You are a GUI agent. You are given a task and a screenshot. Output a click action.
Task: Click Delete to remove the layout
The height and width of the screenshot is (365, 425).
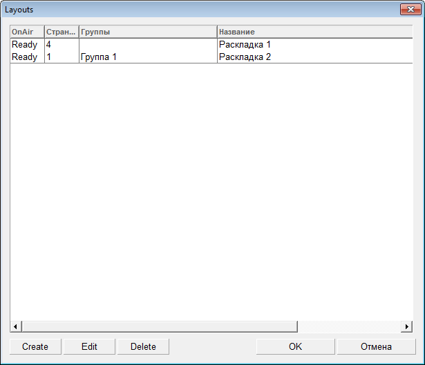pos(143,346)
